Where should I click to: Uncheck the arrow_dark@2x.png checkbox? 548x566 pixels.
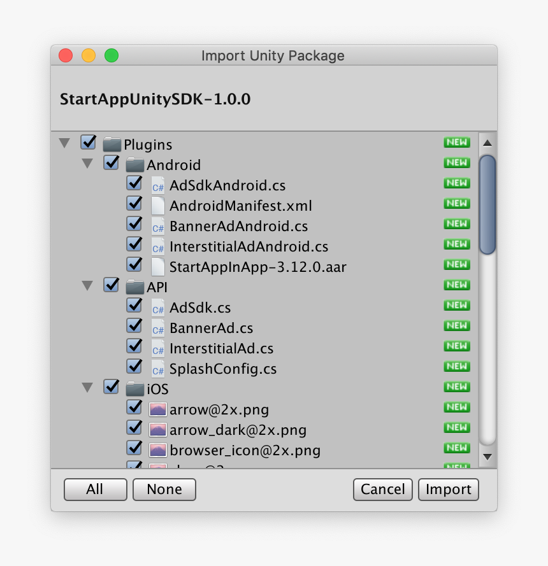(134, 427)
